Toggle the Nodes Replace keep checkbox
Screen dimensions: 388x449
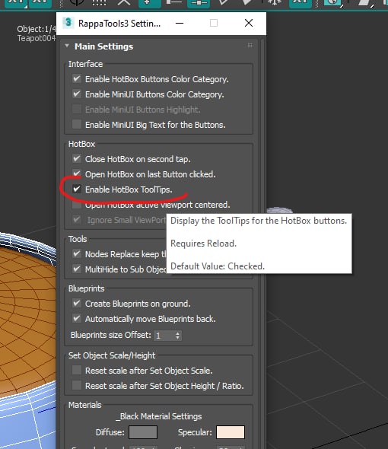(77, 253)
